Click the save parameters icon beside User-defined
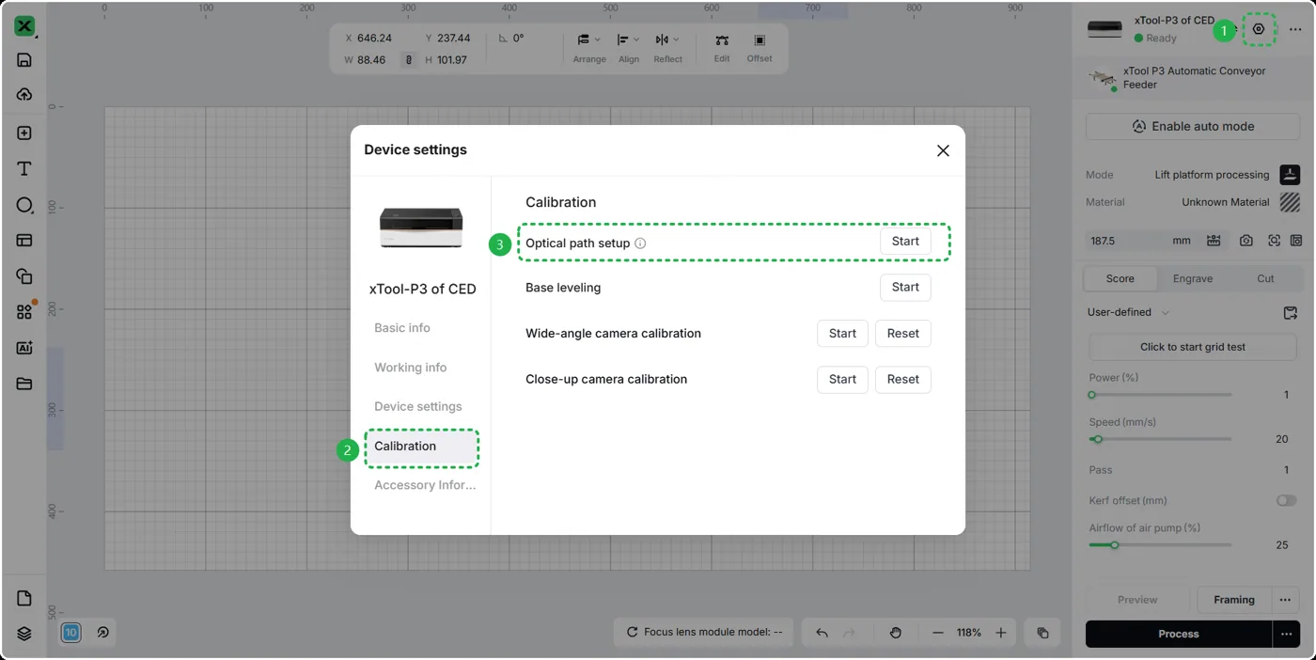This screenshot has height=660, width=1316. 1290,312
